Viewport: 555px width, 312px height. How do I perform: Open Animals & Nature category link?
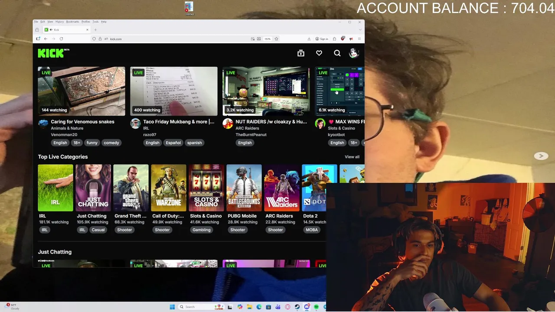click(x=67, y=128)
